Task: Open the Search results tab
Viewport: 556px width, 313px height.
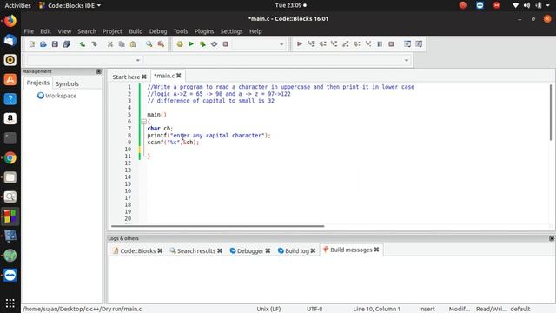Action: [195, 250]
